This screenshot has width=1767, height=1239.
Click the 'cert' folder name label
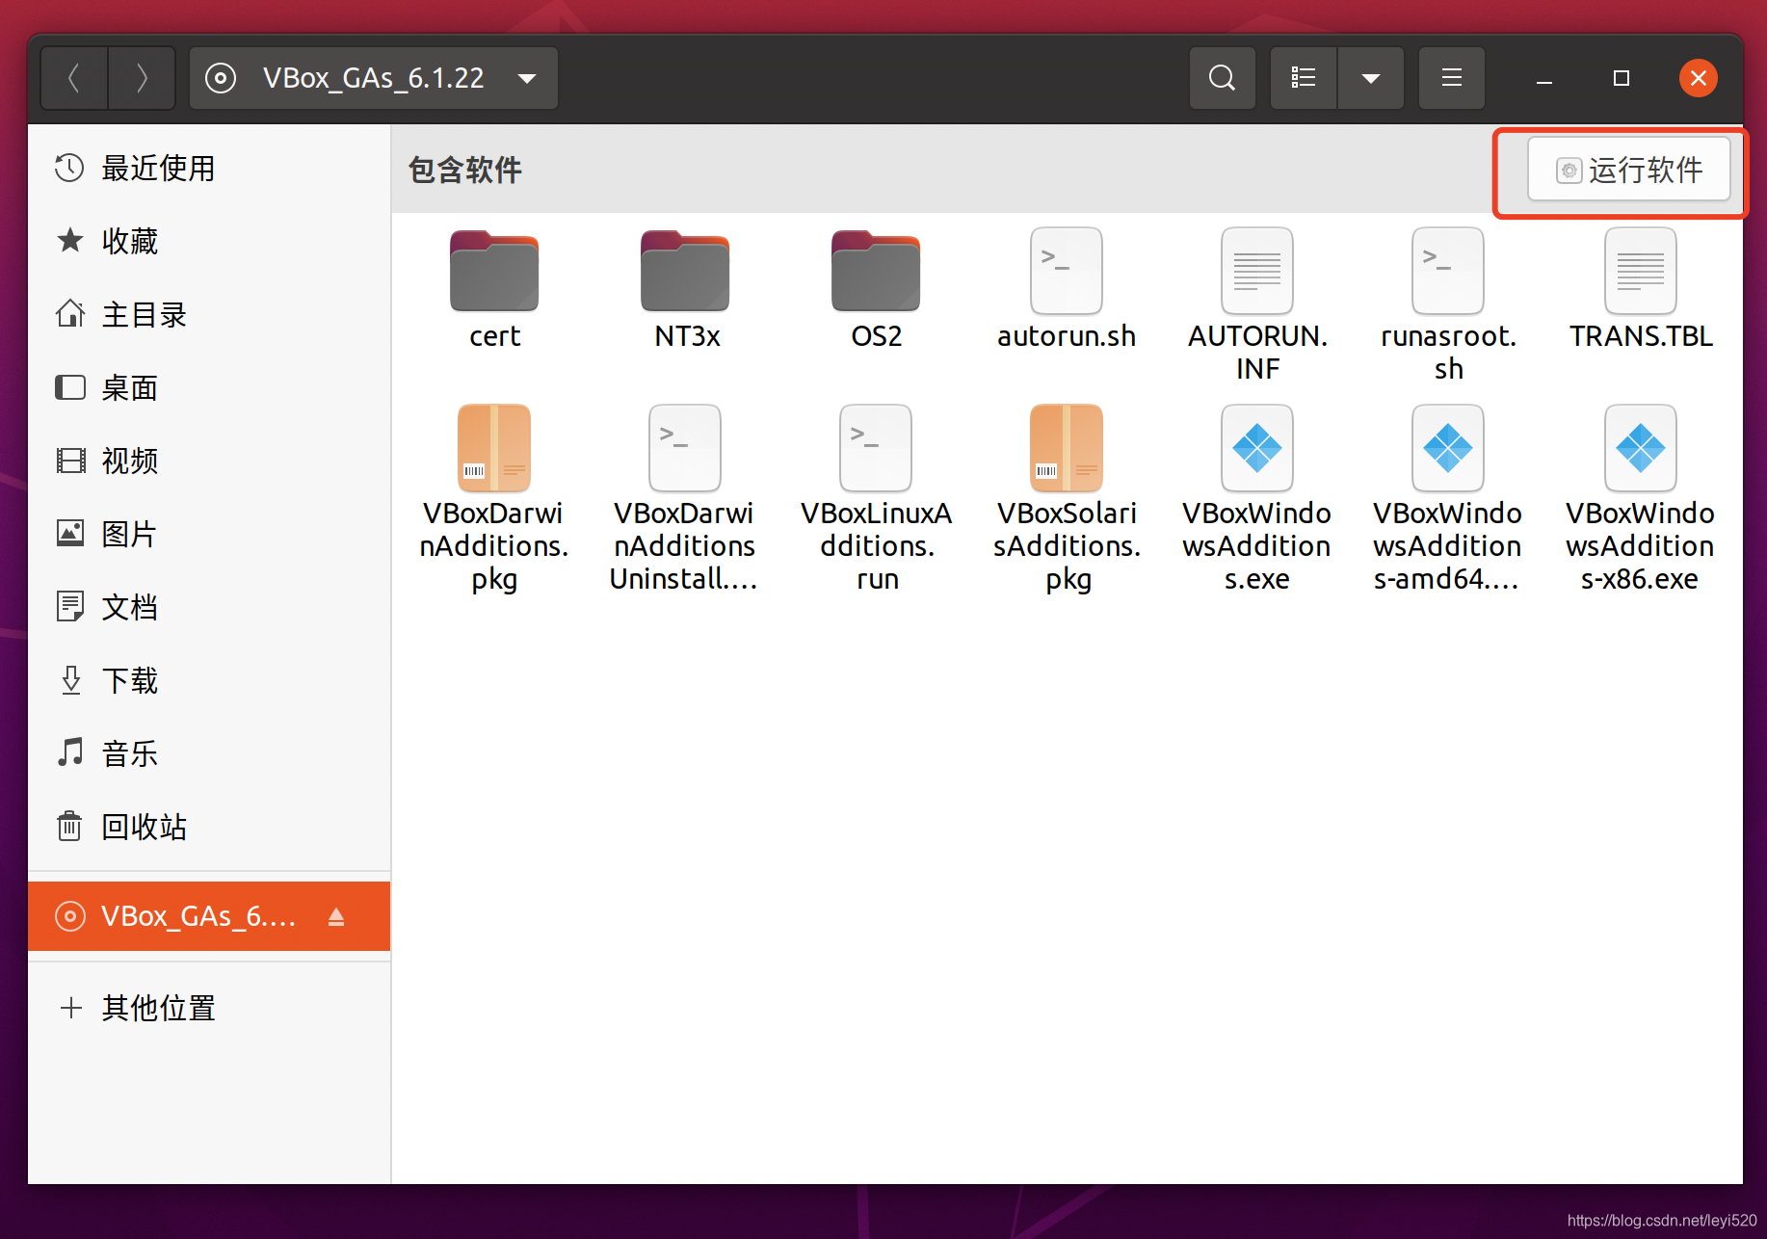(x=494, y=336)
